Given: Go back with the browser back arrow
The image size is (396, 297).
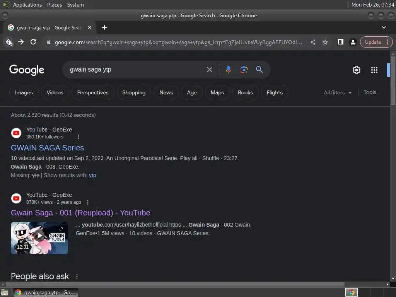Looking at the screenshot, I should 9,42.
